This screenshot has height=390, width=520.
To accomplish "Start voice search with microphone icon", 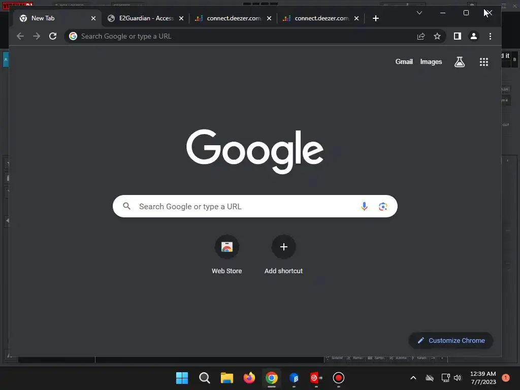I will click(x=364, y=206).
